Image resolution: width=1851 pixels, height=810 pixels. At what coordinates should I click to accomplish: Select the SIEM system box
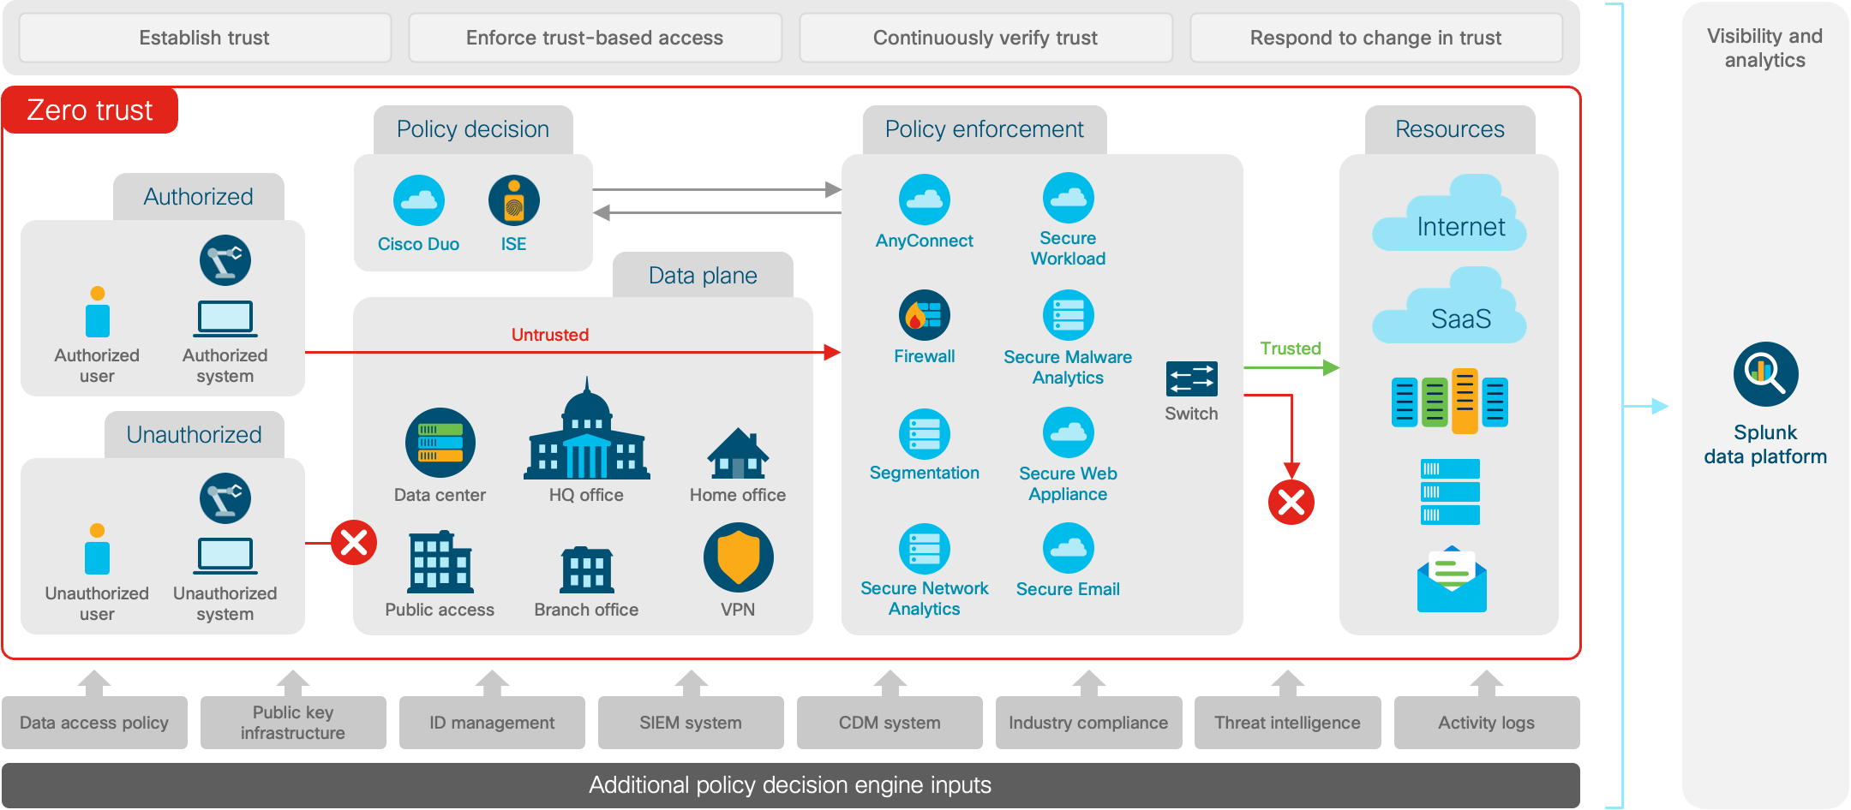pyautogui.click(x=691, y=723)
